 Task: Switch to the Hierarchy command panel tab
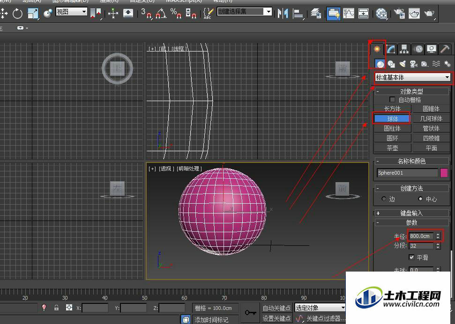click(x=404, y=49)
